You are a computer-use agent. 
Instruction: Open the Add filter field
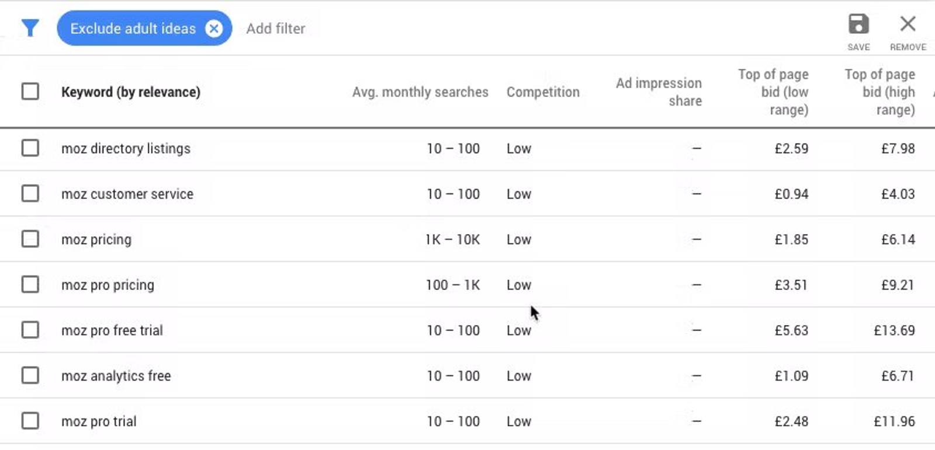pyautogui.click(x=276, y=29)
